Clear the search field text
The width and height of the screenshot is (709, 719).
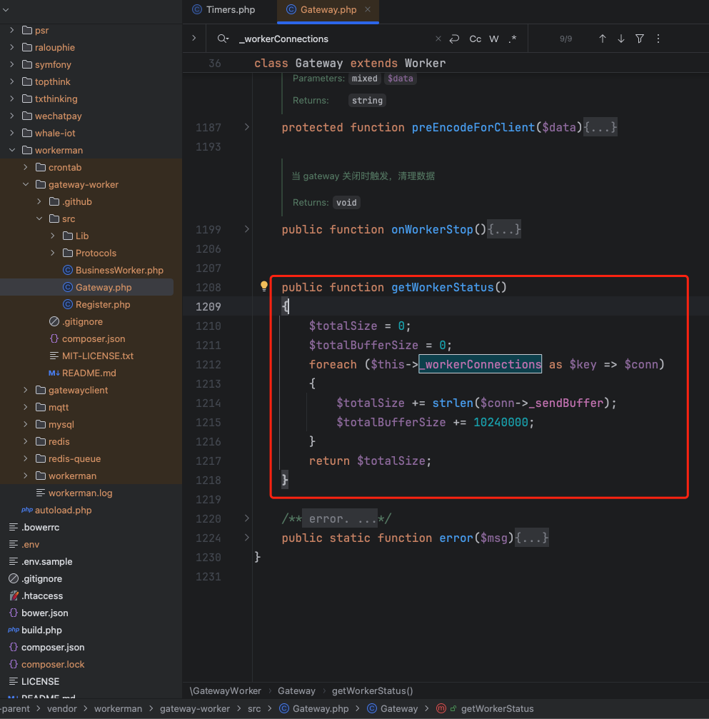coord(438,39)
